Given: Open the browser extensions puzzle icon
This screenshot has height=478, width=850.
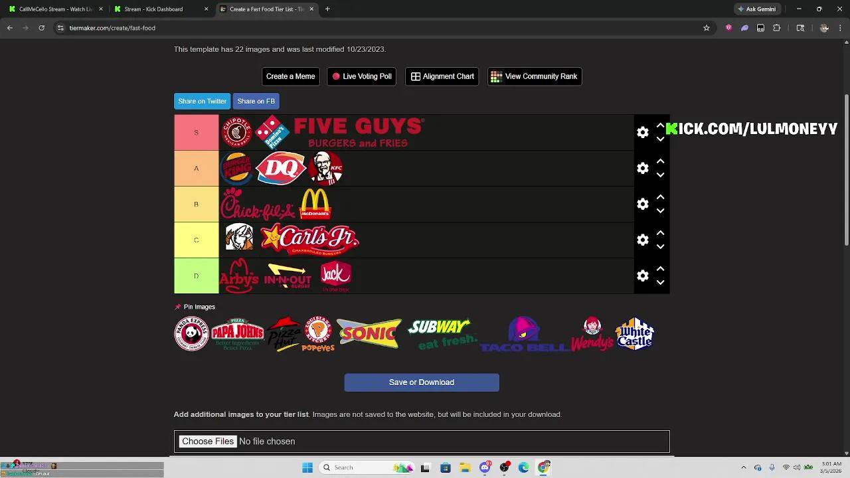Looking at the screenshot, I should [776, 28].
